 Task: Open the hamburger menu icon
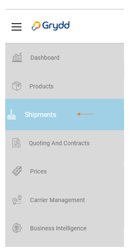point(16,26)
